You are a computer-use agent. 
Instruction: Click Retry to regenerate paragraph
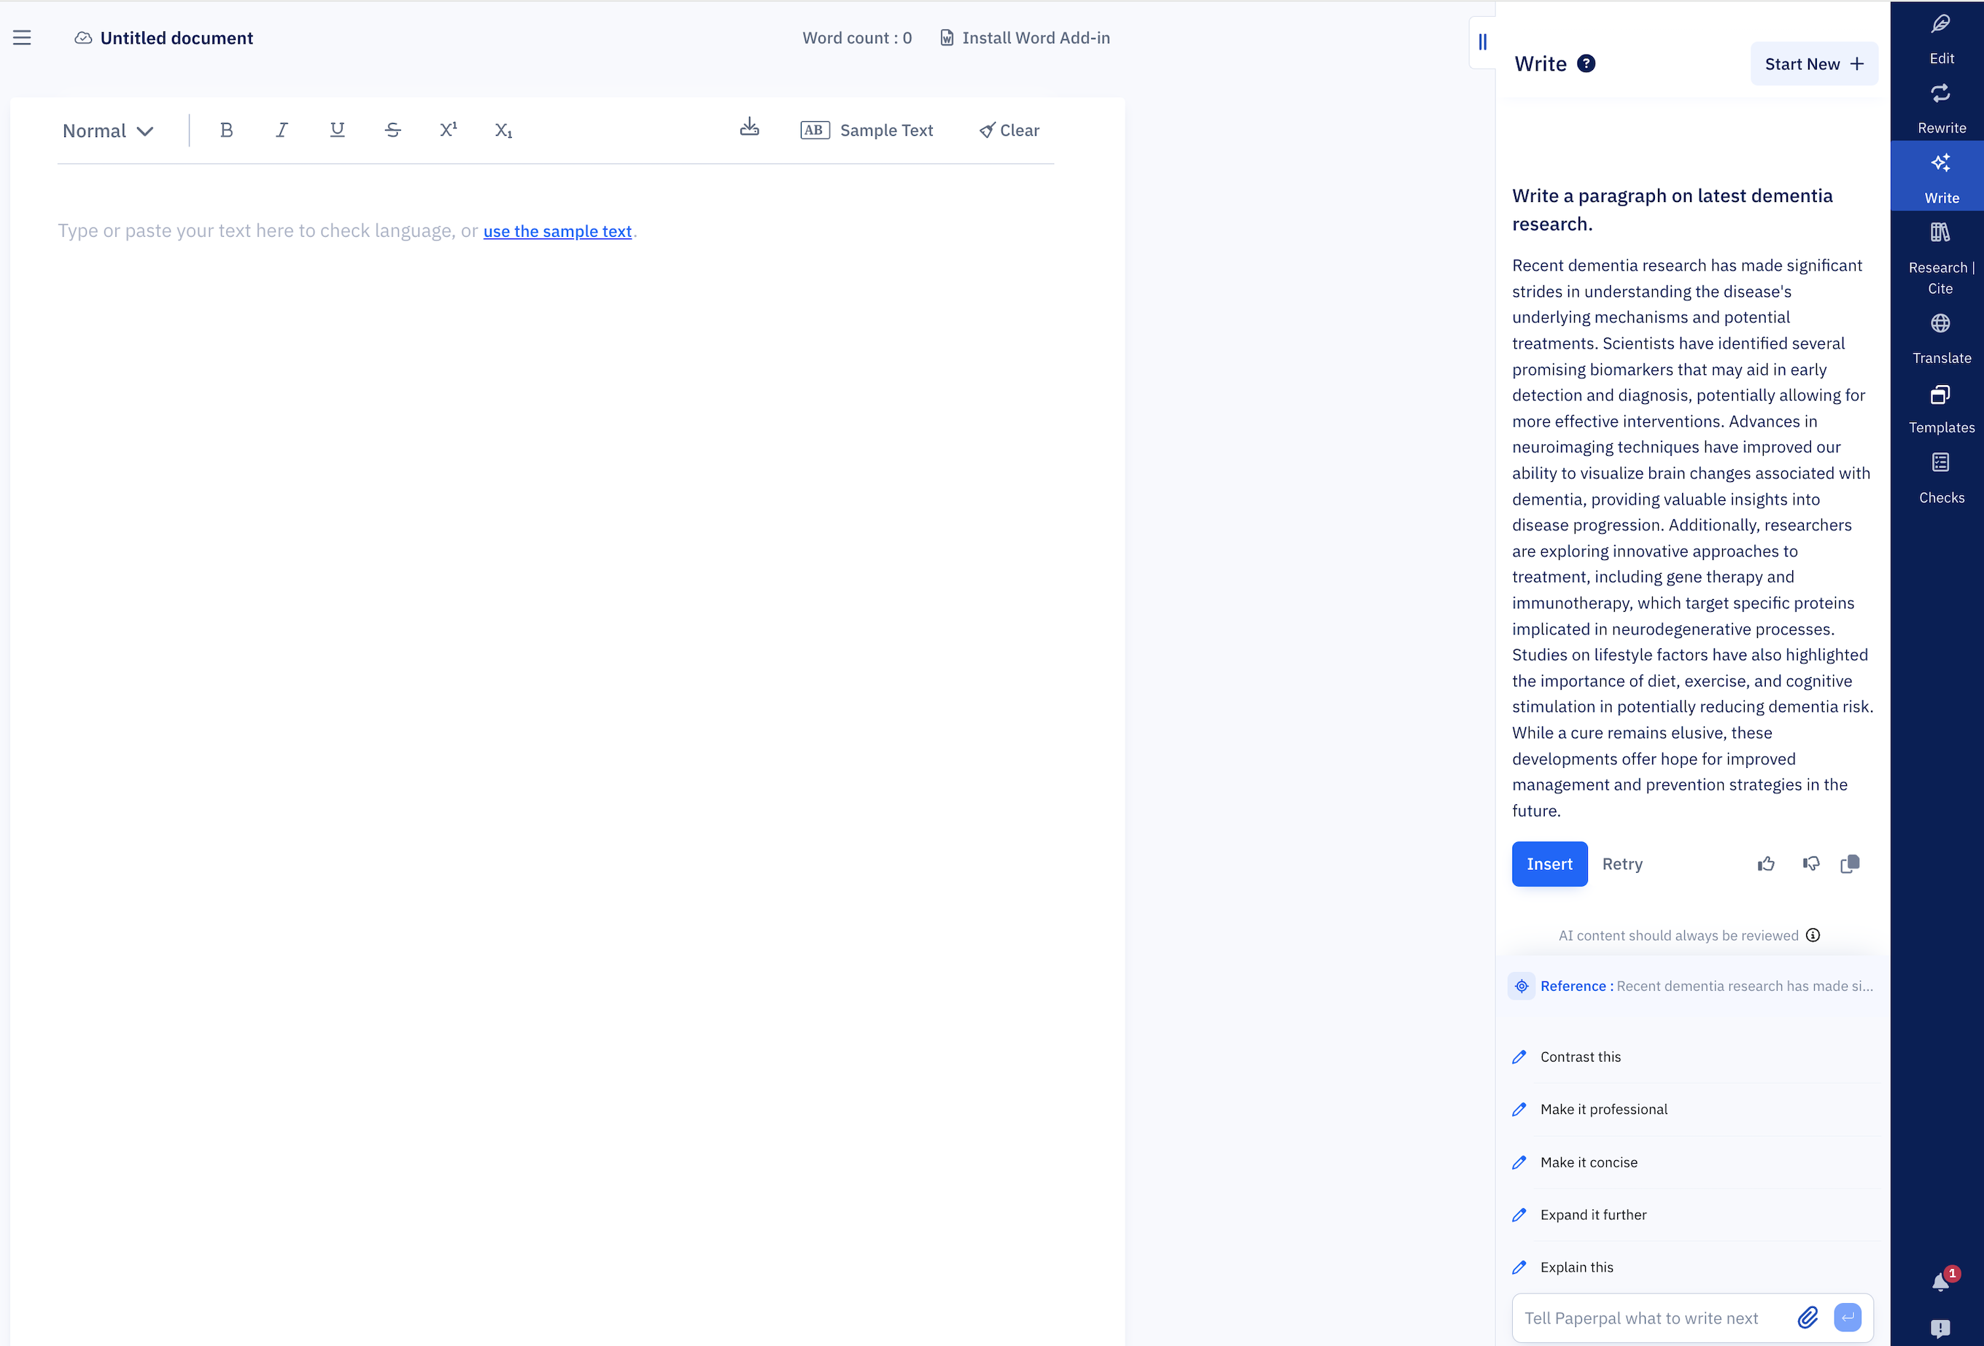coord(1622,864)
